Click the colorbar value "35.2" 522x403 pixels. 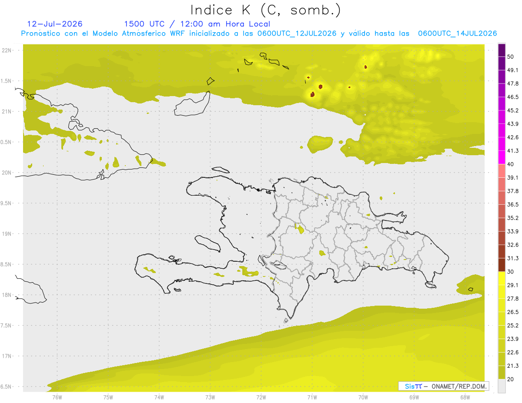pyautogui.click(x=513, y=218)
